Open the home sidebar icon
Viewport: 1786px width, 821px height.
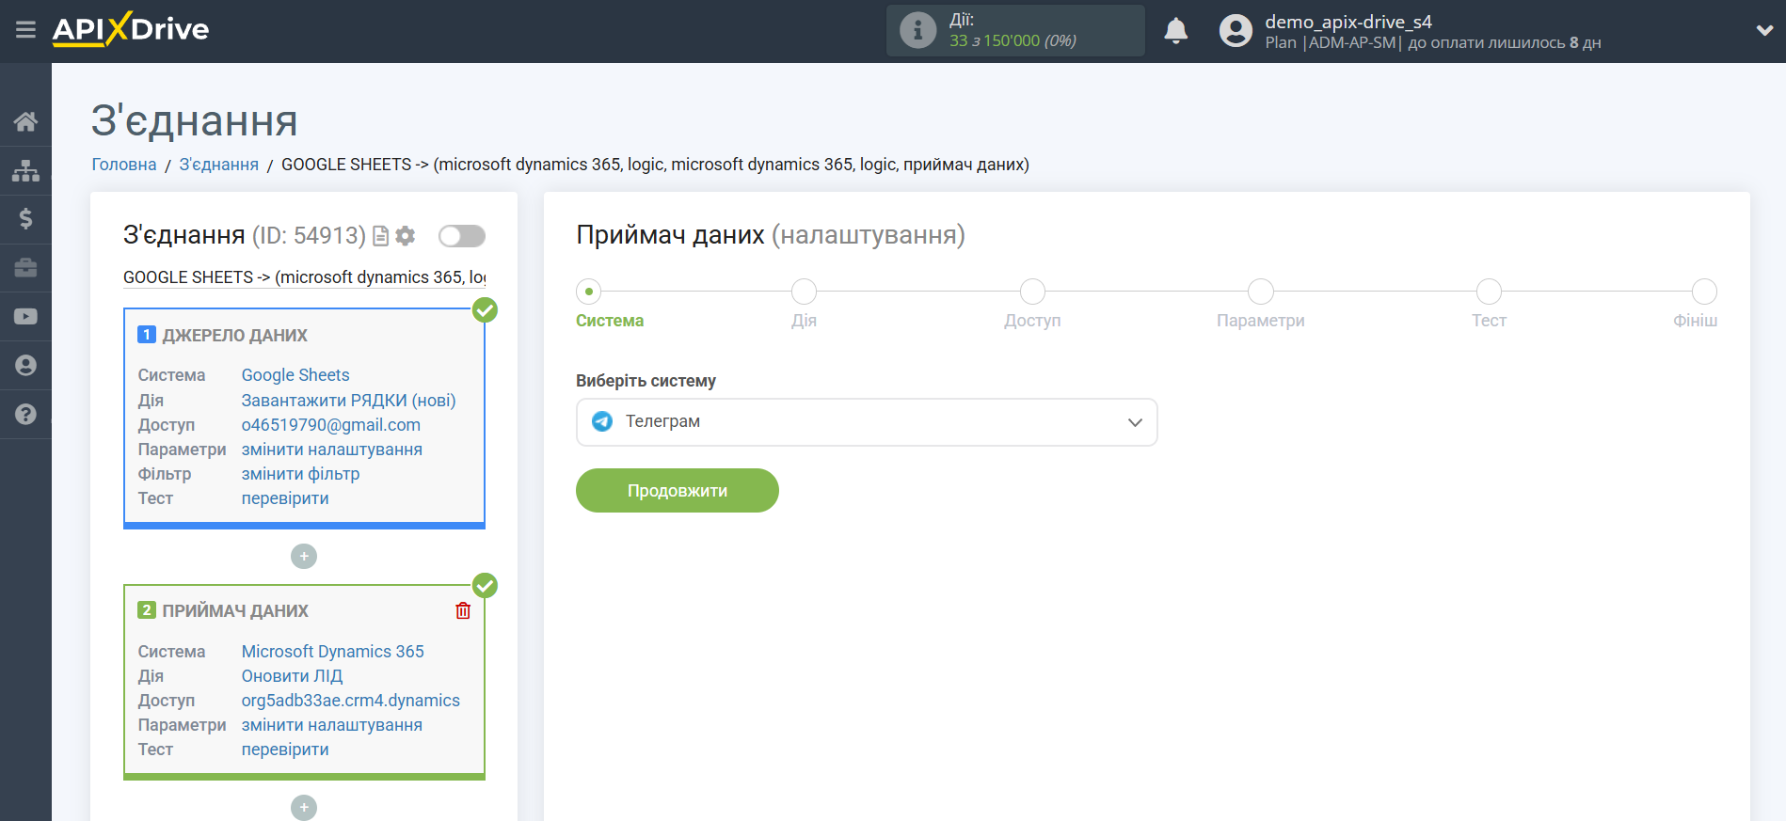click(25, 121)
